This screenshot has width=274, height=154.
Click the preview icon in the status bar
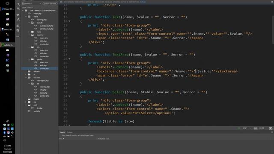pyautogui.click(x=271, y=128)
